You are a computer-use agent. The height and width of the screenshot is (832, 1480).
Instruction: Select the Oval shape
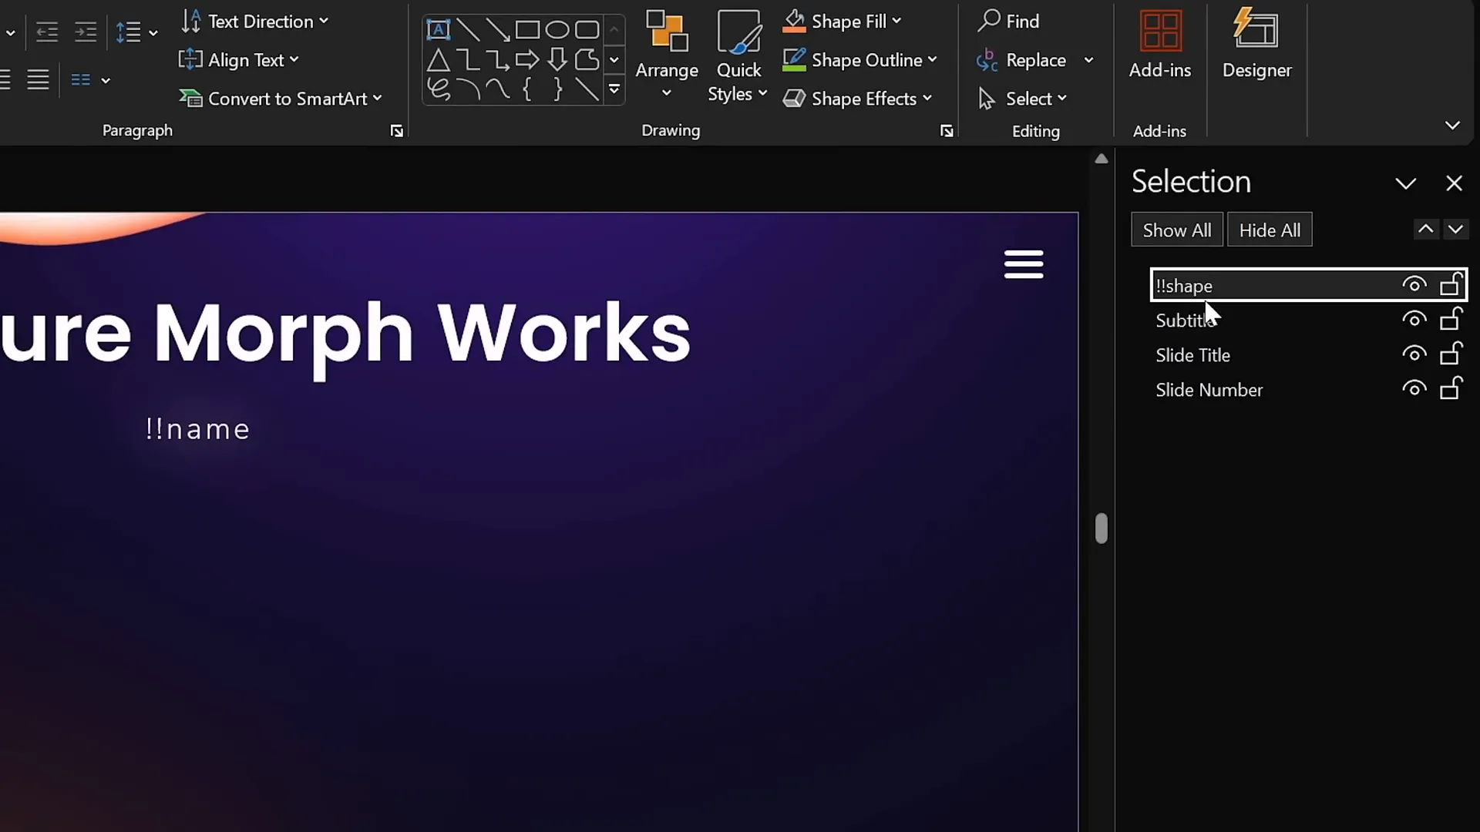557,30
